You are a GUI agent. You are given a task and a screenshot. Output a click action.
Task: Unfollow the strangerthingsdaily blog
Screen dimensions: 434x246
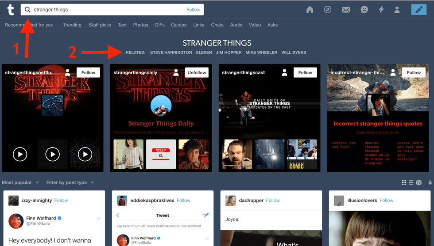coord(197,72)
